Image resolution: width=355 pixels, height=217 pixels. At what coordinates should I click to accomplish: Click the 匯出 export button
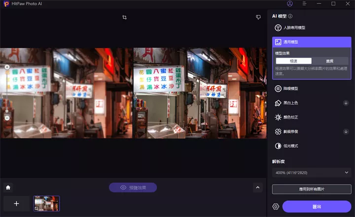(x=317, y=206)
